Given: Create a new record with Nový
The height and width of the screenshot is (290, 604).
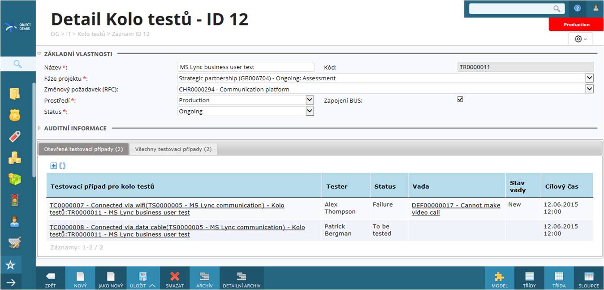Looking at the screenshot, I should (81, 279).
